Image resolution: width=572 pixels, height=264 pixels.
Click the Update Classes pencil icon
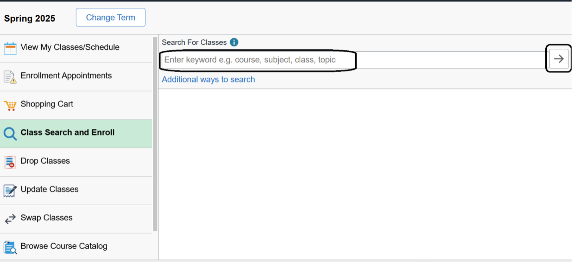(x=10, y=190)
